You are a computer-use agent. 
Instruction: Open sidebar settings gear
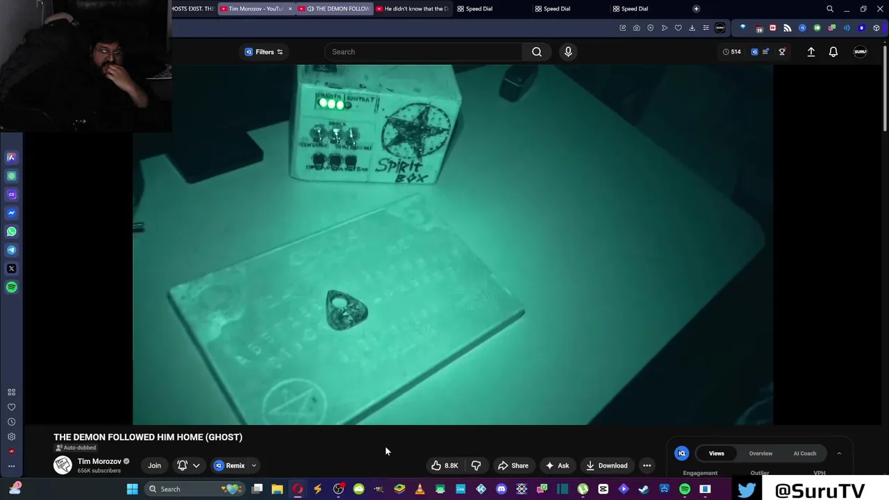[x=11, y=437]
